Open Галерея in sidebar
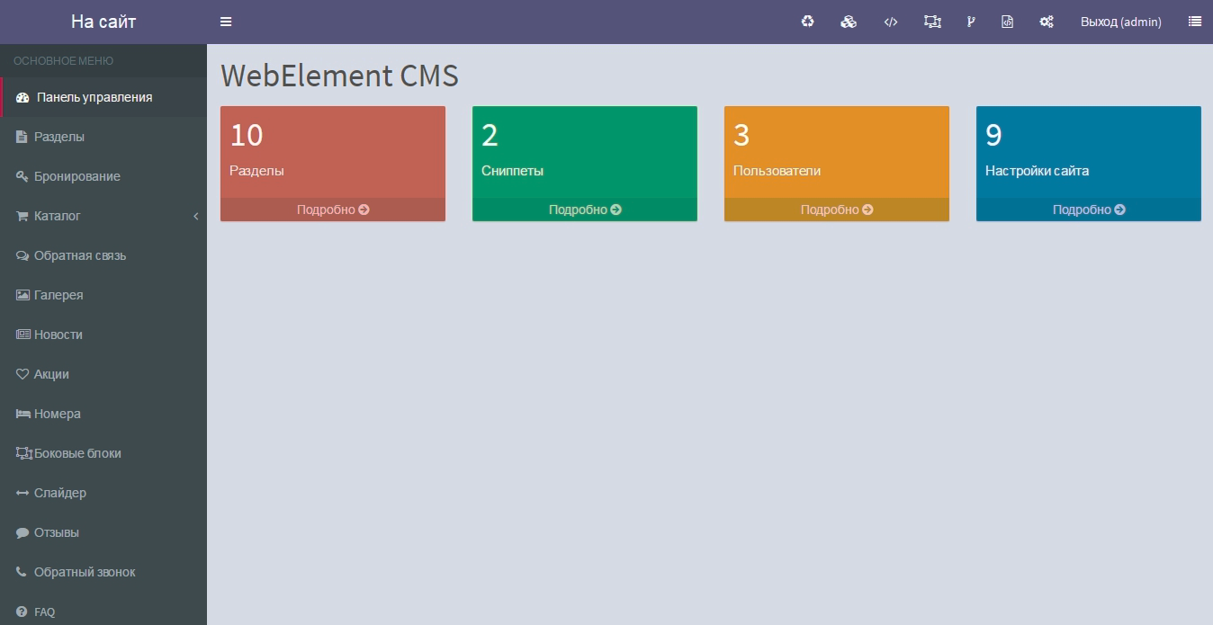 tap(103, 295)
